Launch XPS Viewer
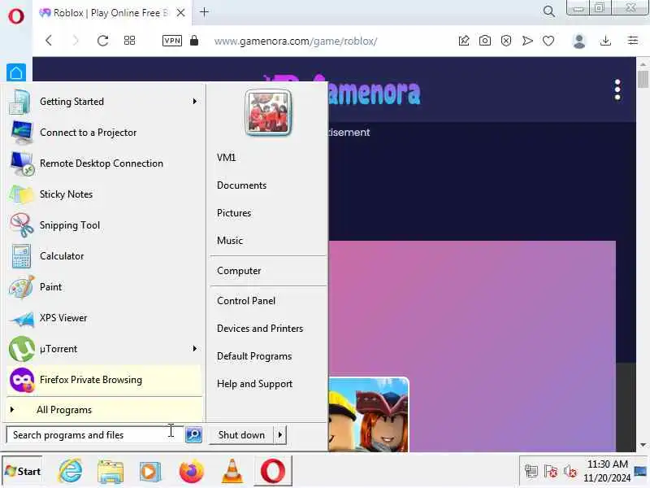The height and width of the screenshot is (488, 650). click(104, 318)
